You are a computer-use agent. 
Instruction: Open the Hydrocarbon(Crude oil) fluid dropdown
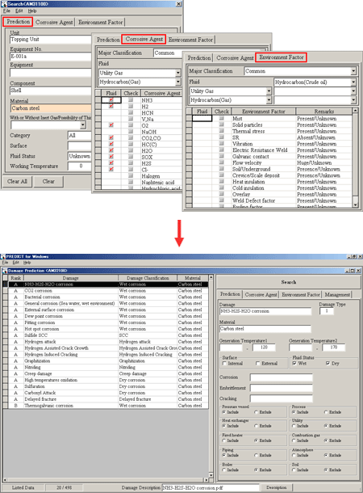[353, 82]
